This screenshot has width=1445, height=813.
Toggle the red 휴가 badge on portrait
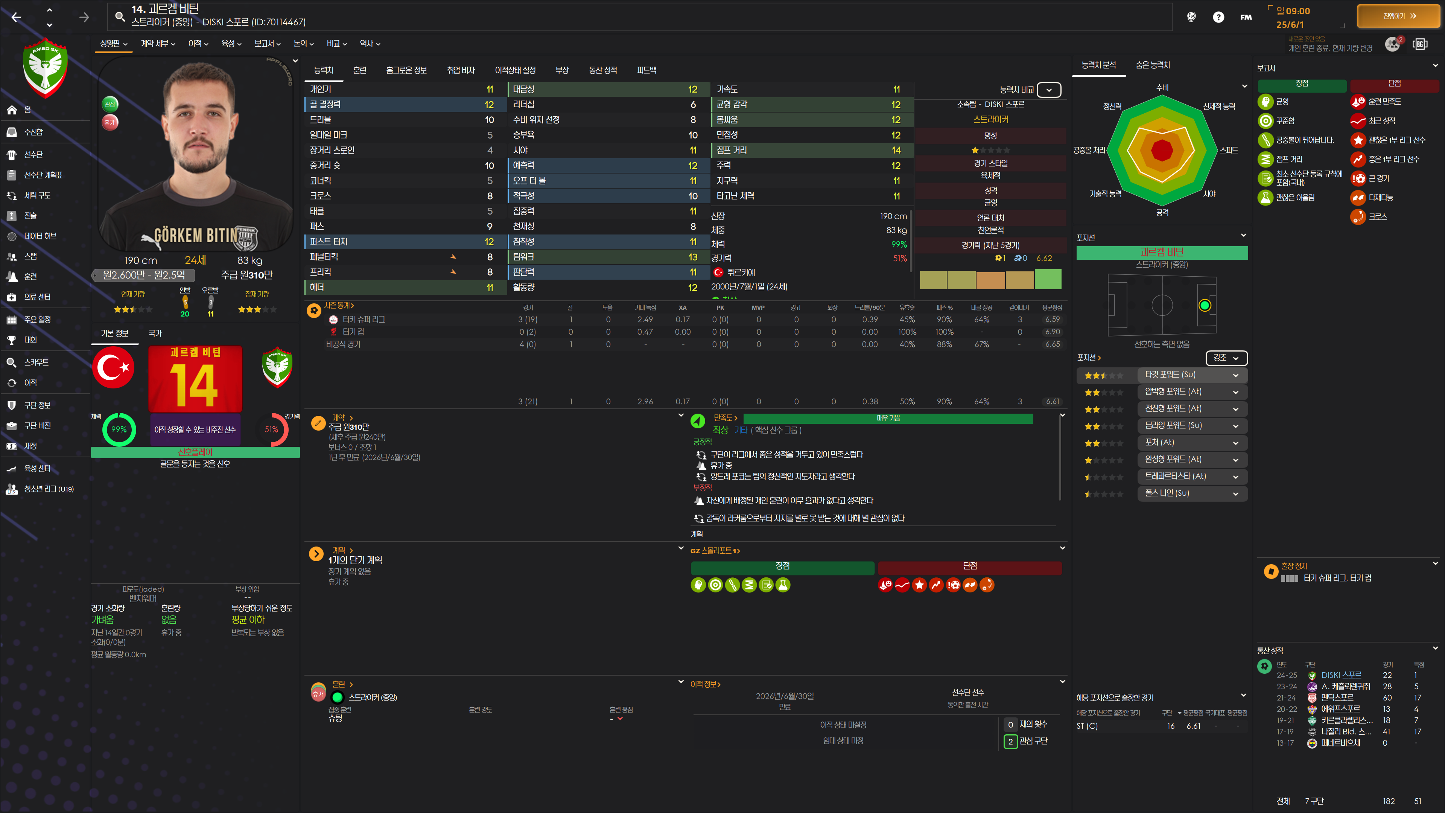tap(110, 122)
